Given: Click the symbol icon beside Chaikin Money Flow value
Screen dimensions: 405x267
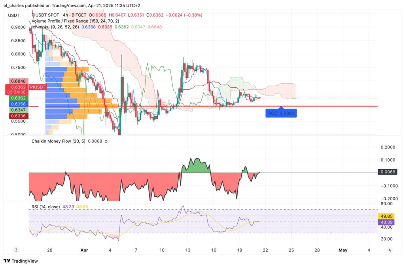Looking at the screenshot, I should pyautogui.click(x=106, y=141).
